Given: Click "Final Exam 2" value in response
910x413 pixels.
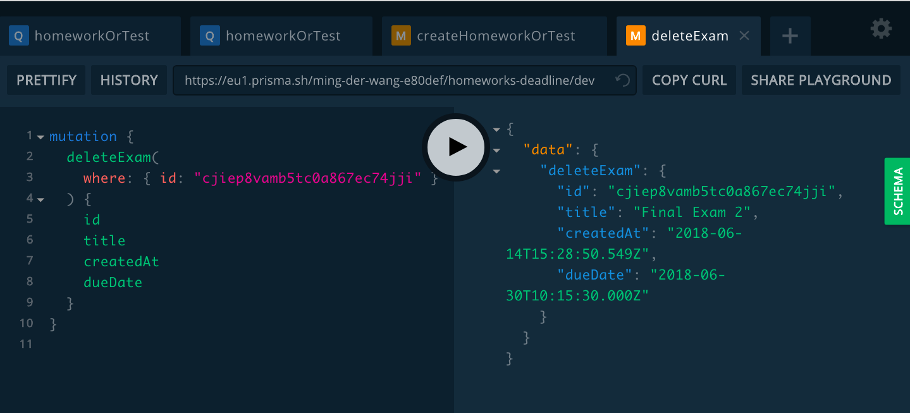Looking at the screenshot, I should click(x=691, y=213).
